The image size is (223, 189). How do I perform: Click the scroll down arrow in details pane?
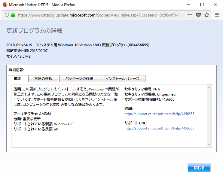click(209, 145)
